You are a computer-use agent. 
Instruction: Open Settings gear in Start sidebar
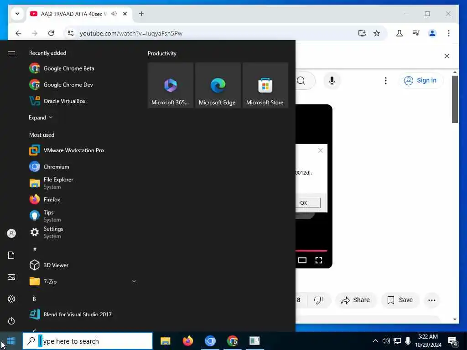click(x=11, y=299)
